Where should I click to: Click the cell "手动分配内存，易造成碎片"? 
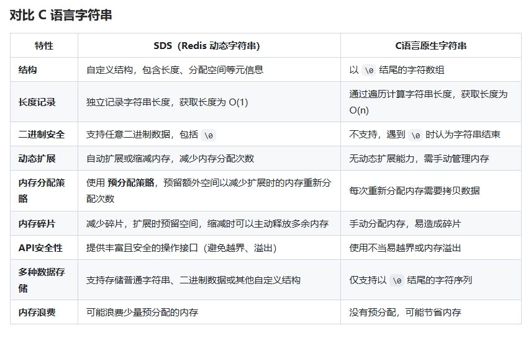click(405, 223)
